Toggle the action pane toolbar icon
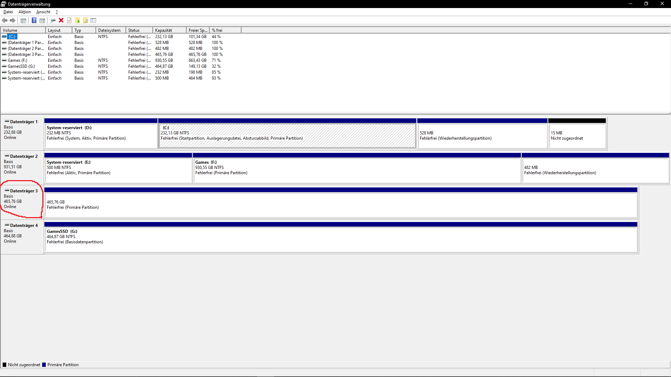Screen dimensions: 671x377 click(42, 20)
